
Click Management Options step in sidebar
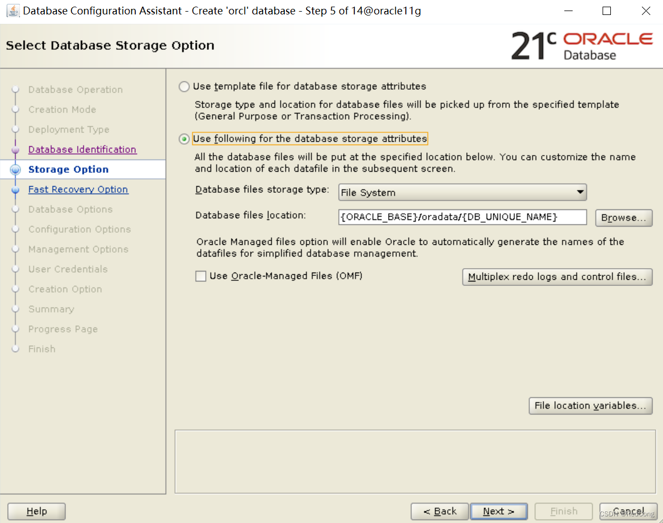pos(78,249)
